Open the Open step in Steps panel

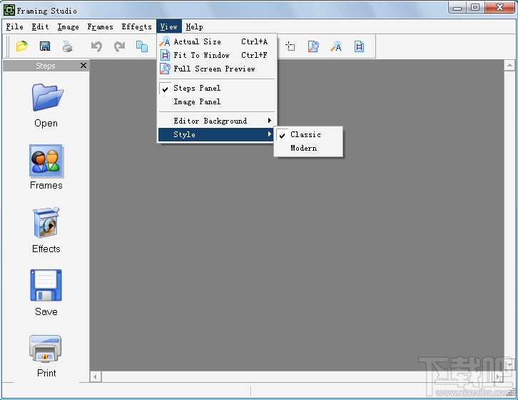[46, 106]
